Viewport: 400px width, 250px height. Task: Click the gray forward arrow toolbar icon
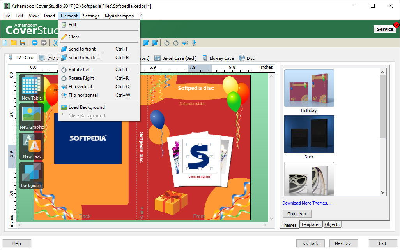tap(44, 43)
